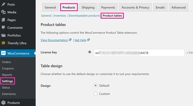Open the WooCommerce menu item
The height and width of the screenshot is (106, 193).
pyautogui.click(x=18, y=53)
